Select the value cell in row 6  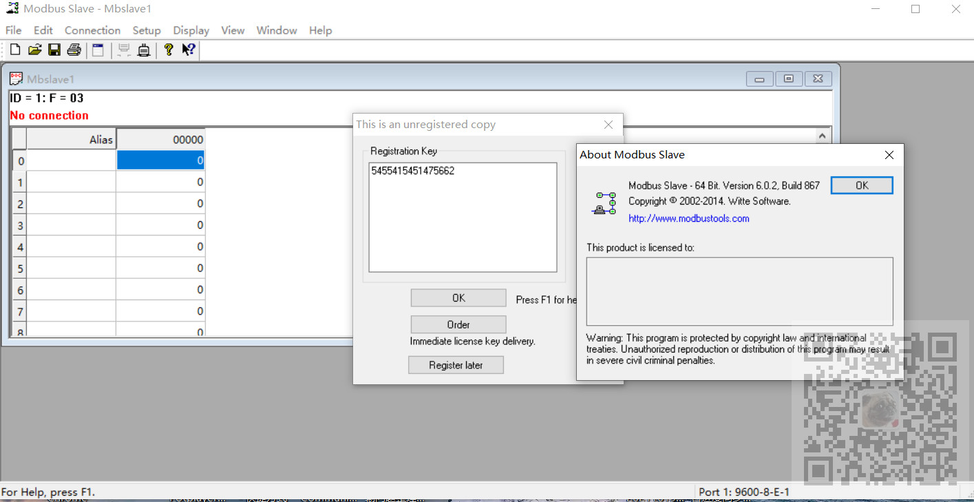pyautogui.click(x=160, y=289)
